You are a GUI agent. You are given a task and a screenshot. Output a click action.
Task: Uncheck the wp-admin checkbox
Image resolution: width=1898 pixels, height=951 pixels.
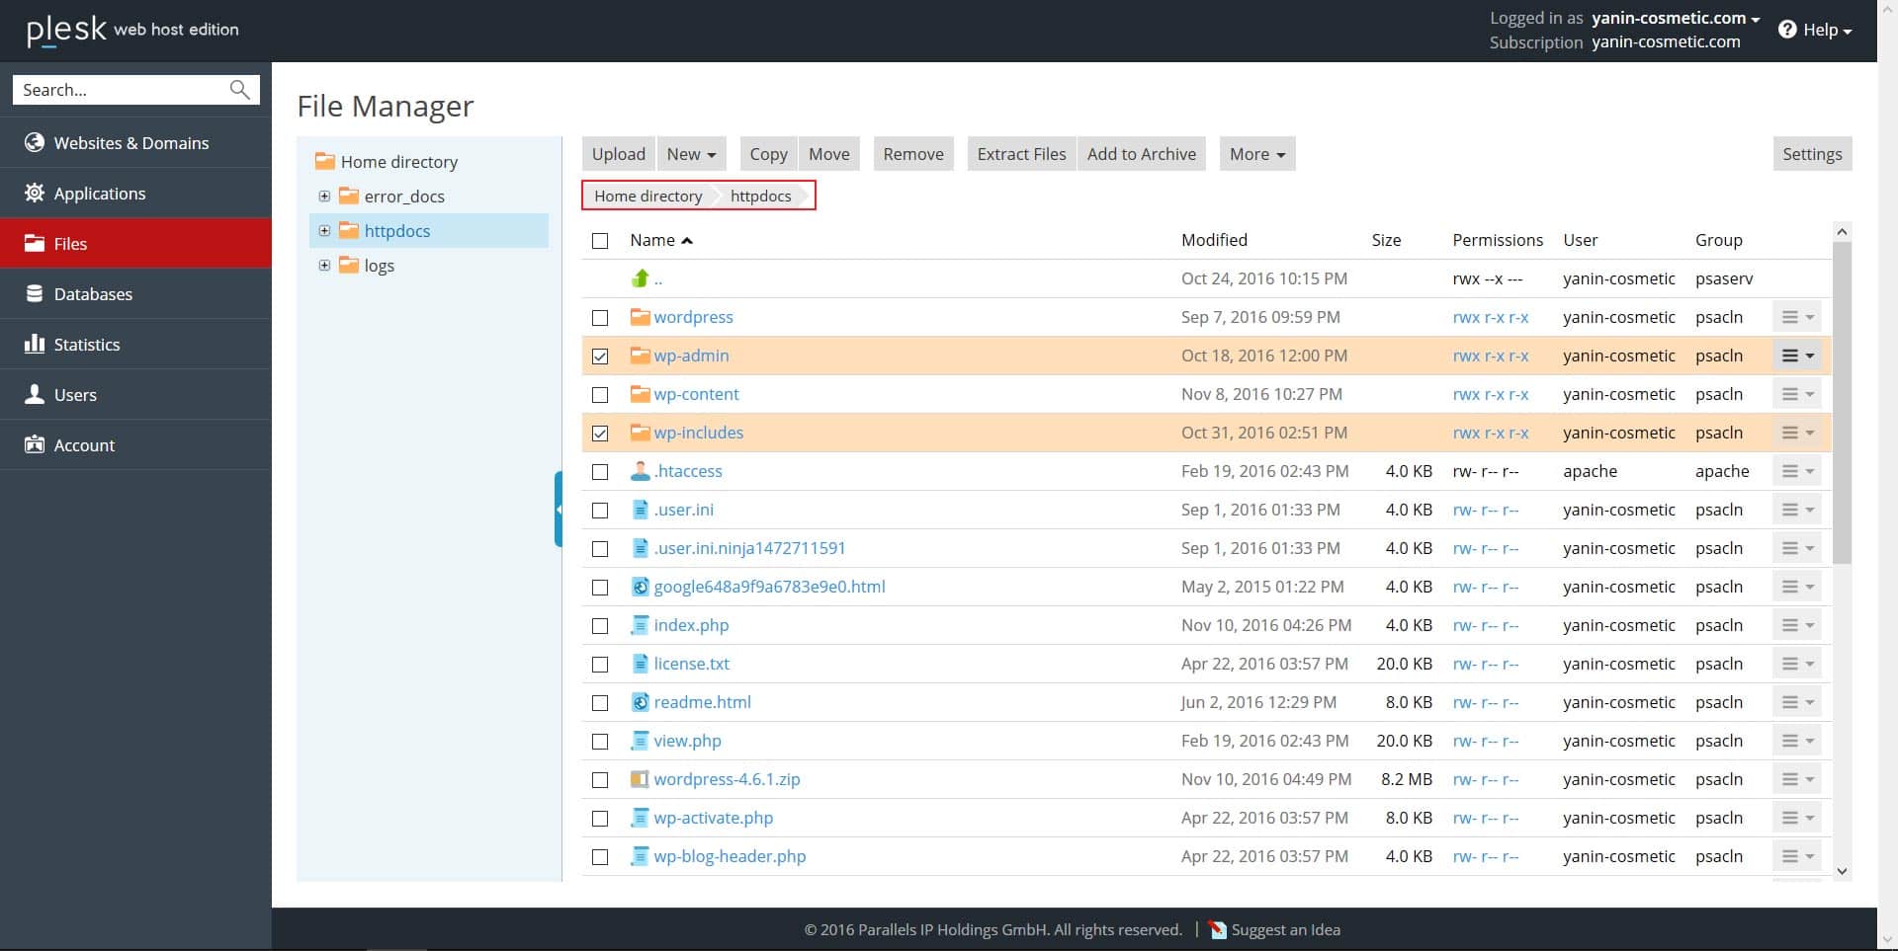coord(600,357)
